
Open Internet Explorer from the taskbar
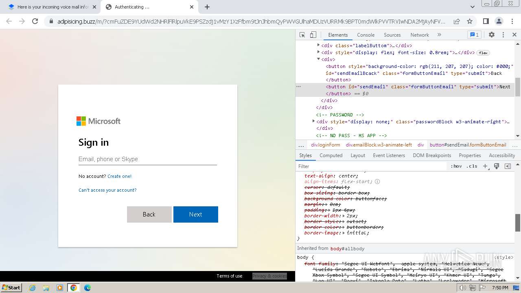point(32,288)
